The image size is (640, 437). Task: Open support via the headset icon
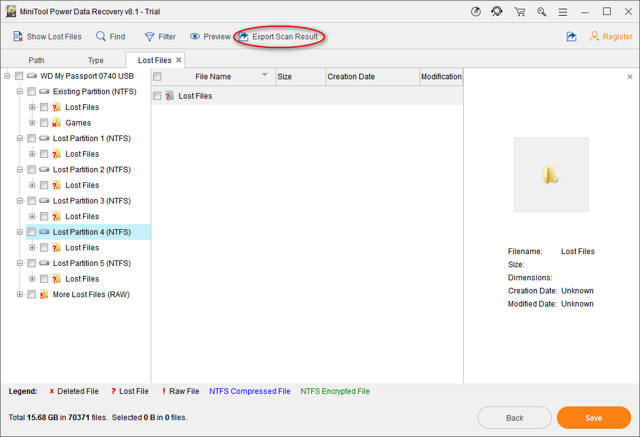click(x=497, y=12)
